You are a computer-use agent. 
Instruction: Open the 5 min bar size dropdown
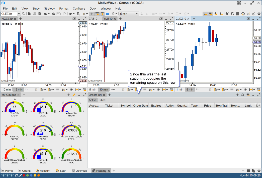click(129, 14)
